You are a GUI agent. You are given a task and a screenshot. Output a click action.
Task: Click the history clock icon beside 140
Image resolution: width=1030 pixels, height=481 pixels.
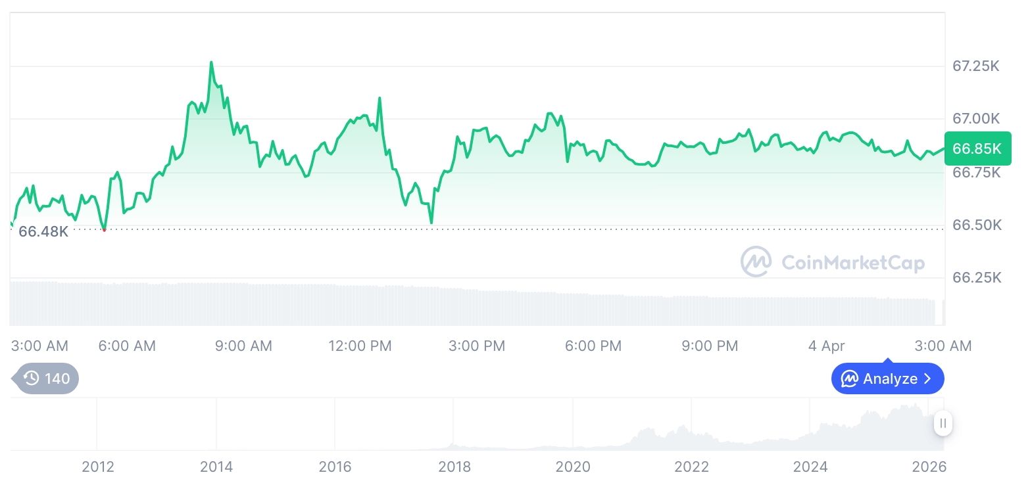click(x=31, y=378)
